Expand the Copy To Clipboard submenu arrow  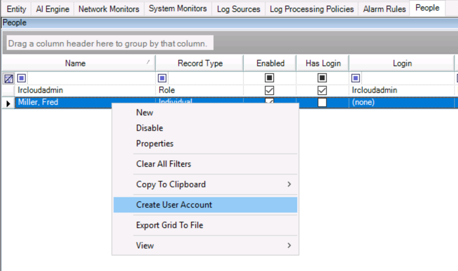point(289,184)
